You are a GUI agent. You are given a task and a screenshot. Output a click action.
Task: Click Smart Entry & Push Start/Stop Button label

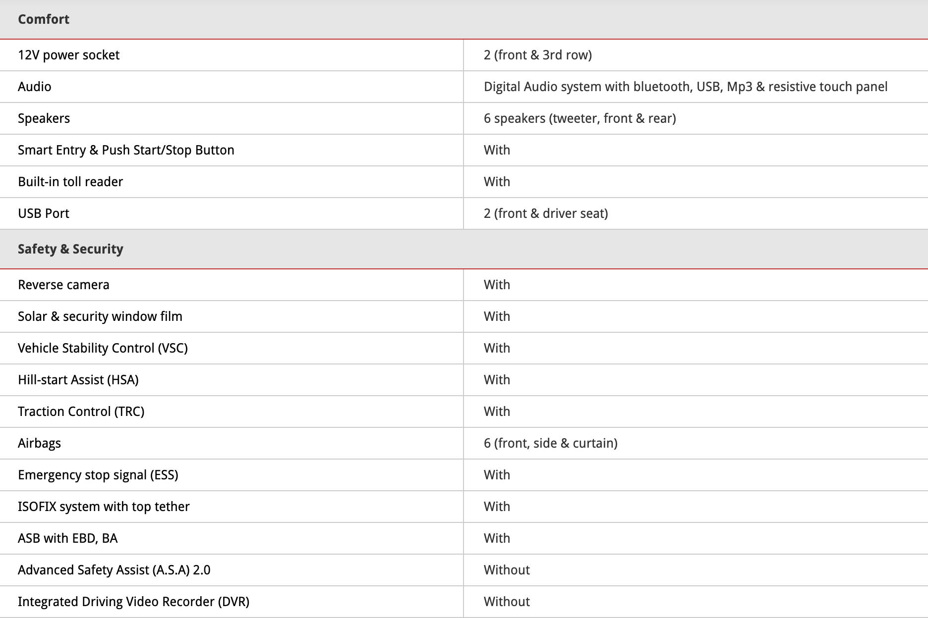[126, 150]
